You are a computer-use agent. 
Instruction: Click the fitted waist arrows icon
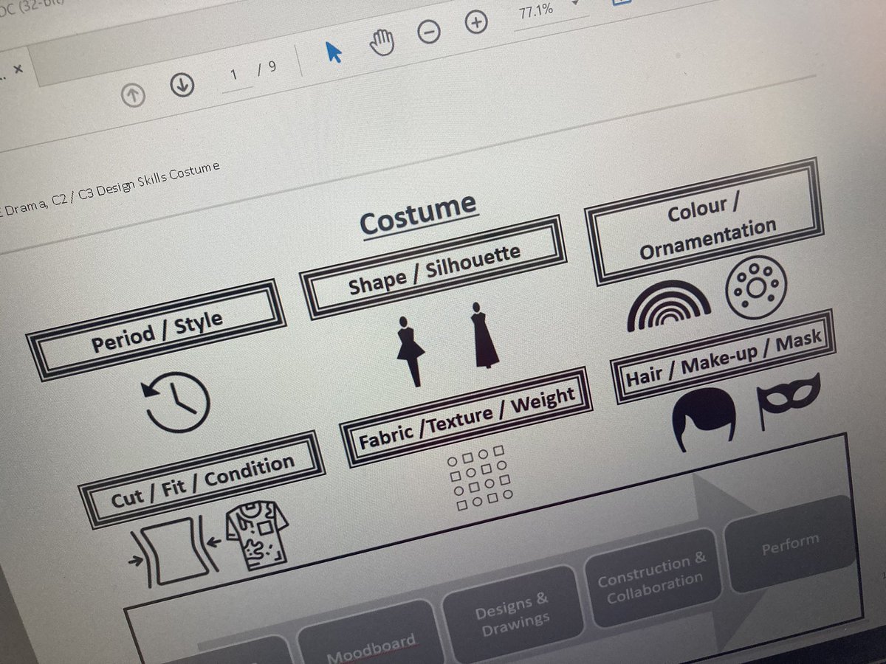pyautogui.click(x=175, y=551)
